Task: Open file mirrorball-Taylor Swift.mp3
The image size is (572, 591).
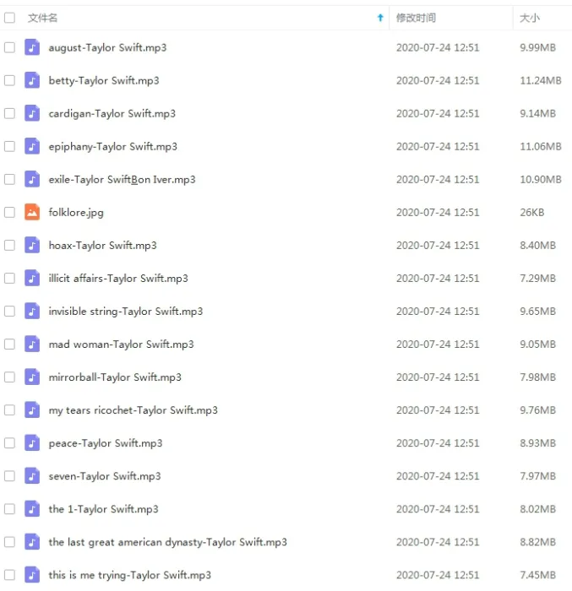Action: (115, 377)
